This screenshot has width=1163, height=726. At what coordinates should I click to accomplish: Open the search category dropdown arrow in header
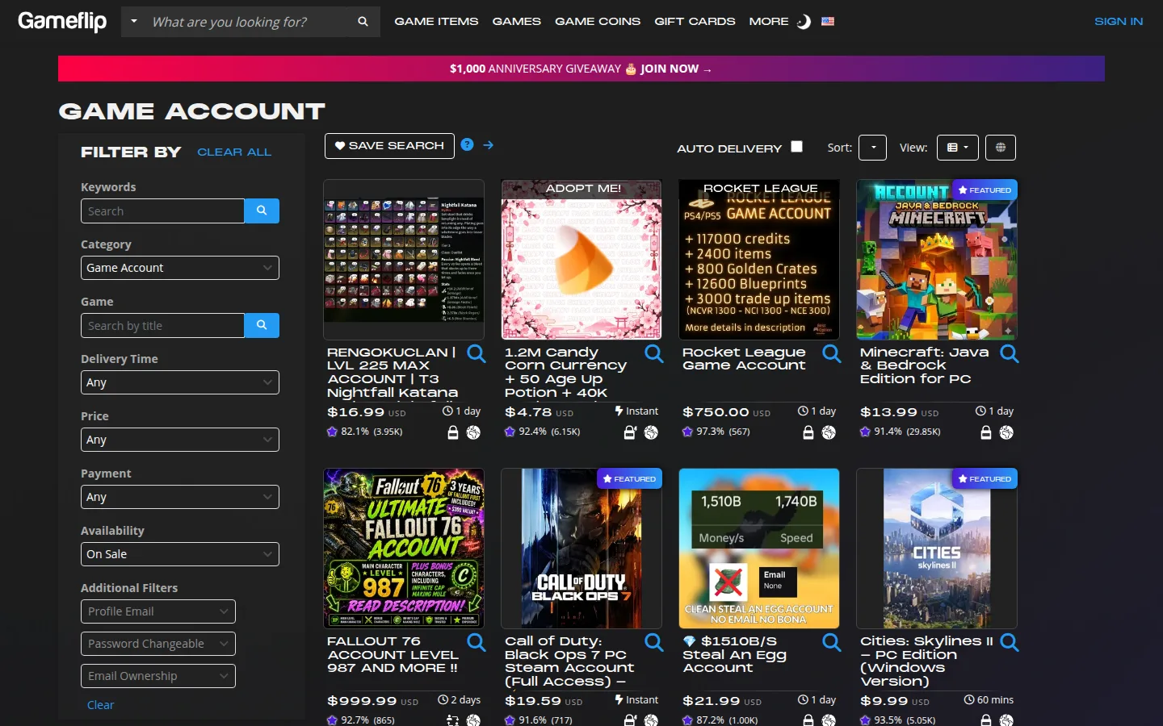134,22
